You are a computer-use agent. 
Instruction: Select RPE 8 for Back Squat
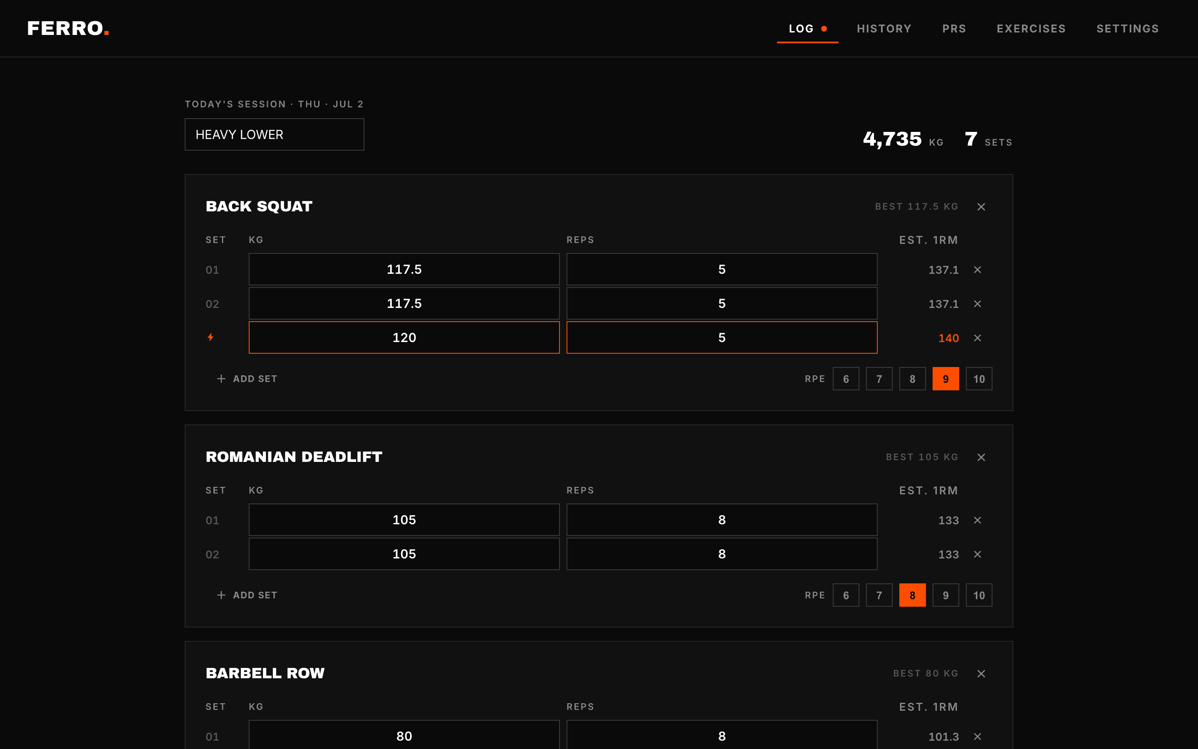point(912,379)
